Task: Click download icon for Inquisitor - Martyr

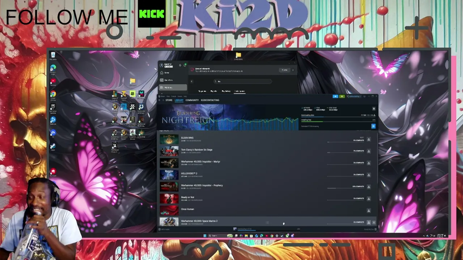Action: (x=369, y=163)
